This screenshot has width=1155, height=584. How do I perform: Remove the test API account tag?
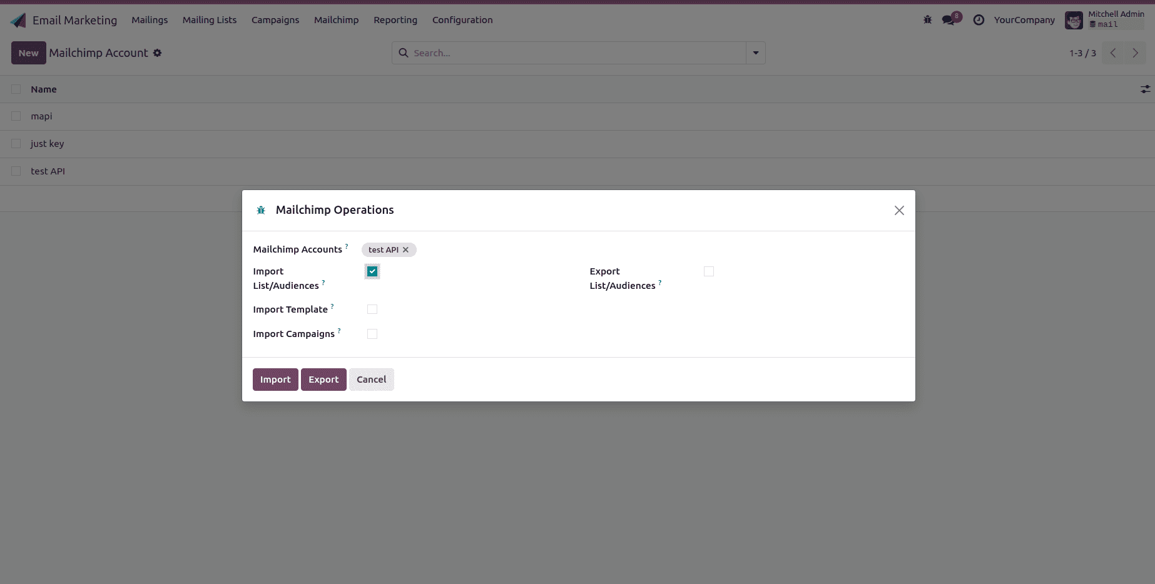(405, 249)
